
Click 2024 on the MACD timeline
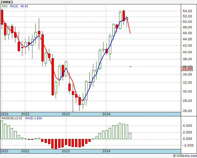pyautogui.click(x=106, y=151)
